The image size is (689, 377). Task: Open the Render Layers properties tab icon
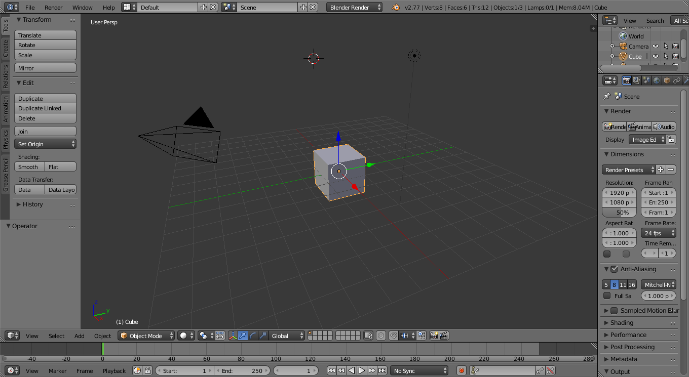636,80
